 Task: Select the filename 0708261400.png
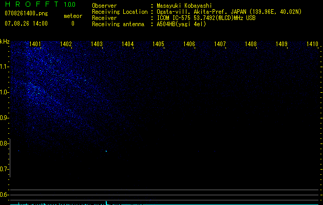point(26,13)
